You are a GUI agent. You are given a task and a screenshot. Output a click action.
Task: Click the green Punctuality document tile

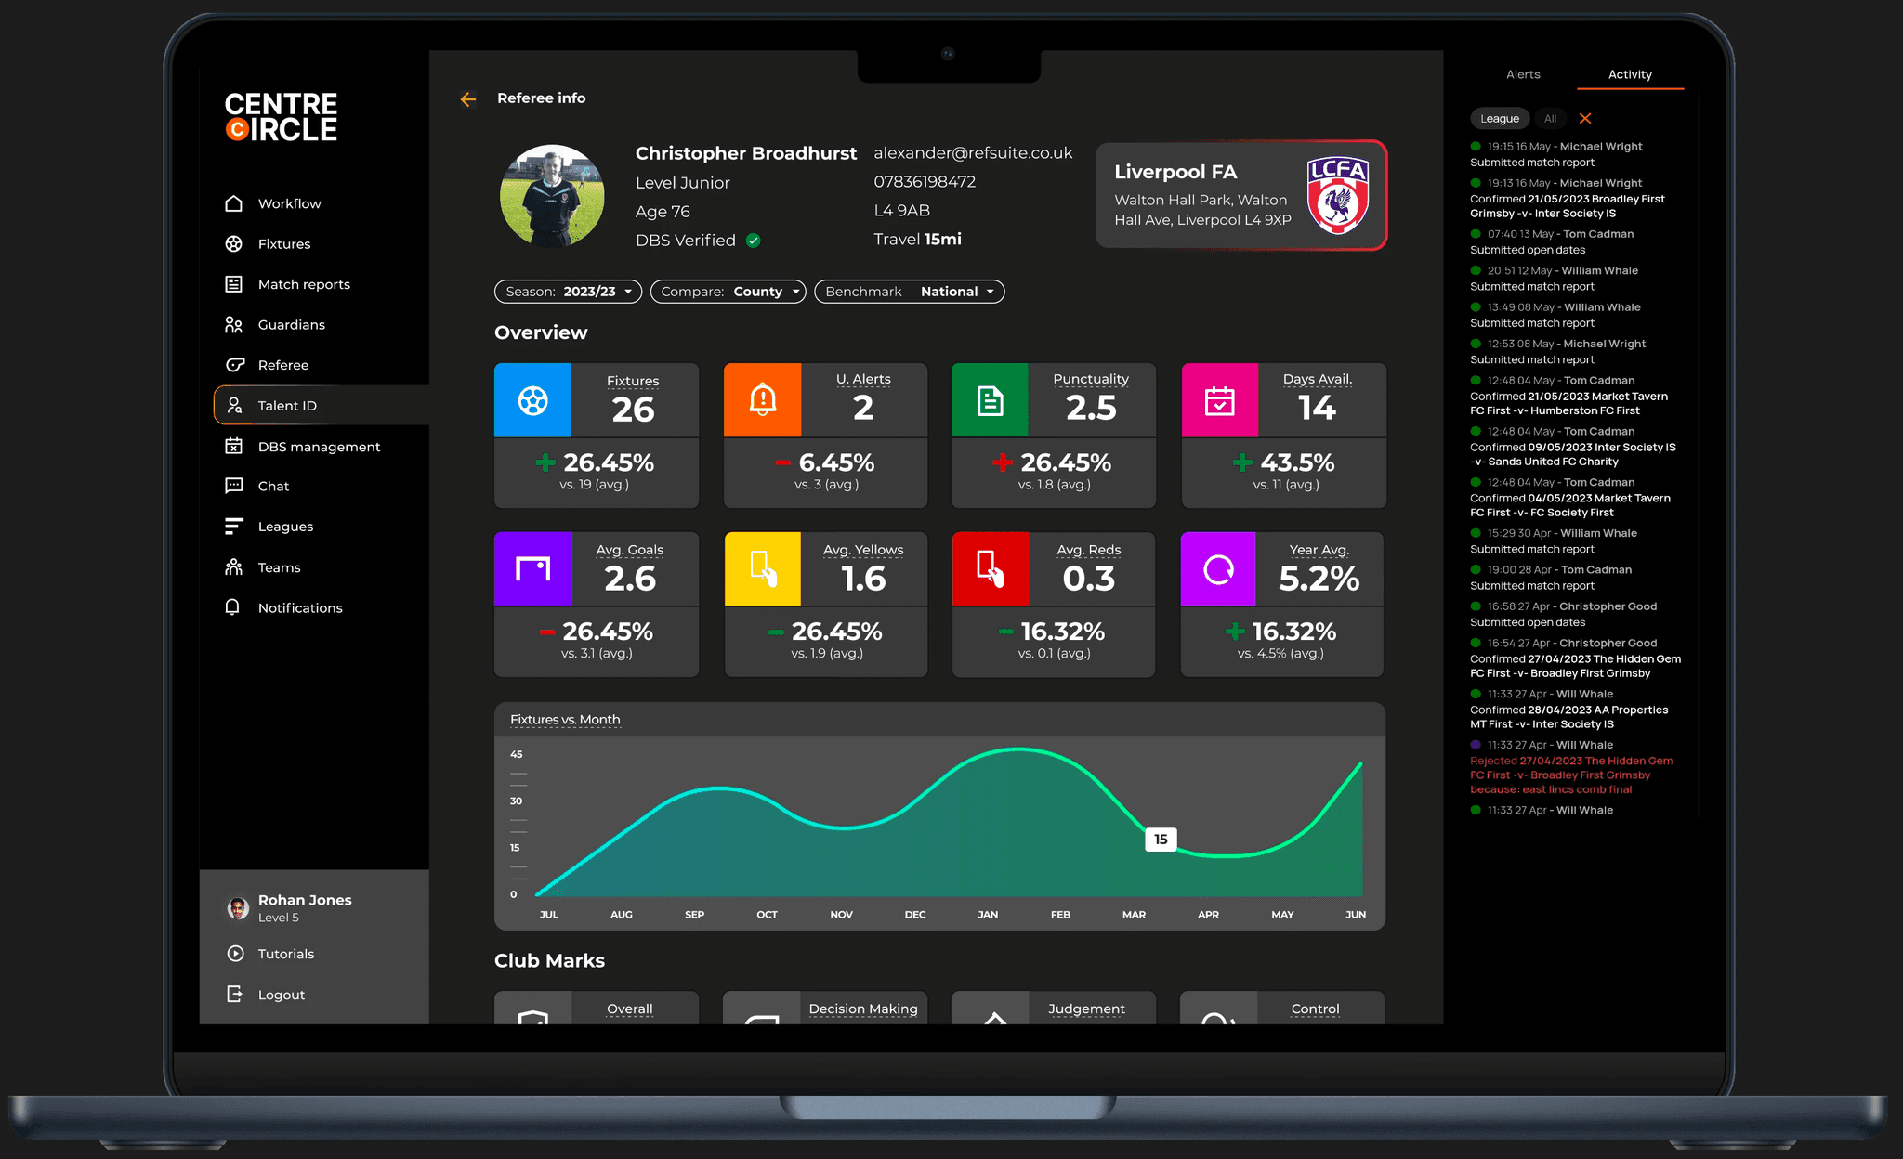coord(990,400)
